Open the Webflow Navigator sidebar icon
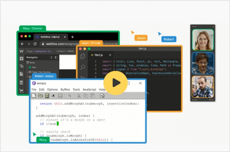 click(x=21, y=66)
